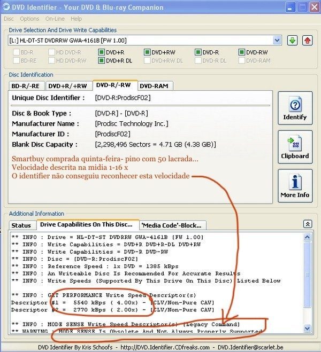The width and height of the screenshot is (321, 352).
Task: Toggle the DVD+R DL checkbox
Action: click(x=101, y=60)
